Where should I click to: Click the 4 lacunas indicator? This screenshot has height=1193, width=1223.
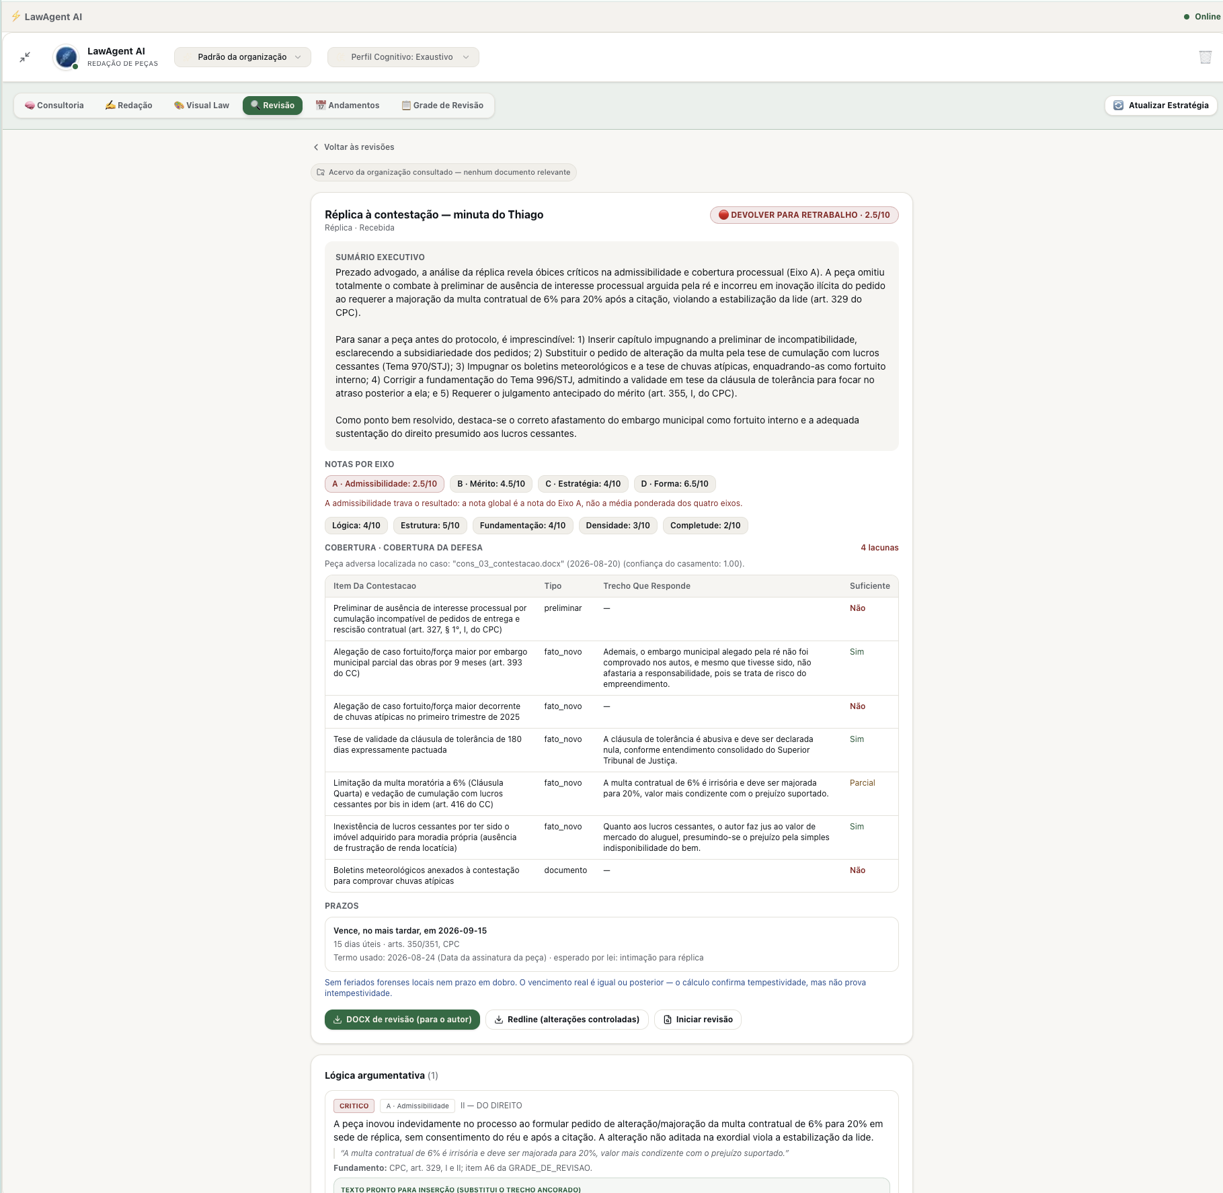point(879,548)
